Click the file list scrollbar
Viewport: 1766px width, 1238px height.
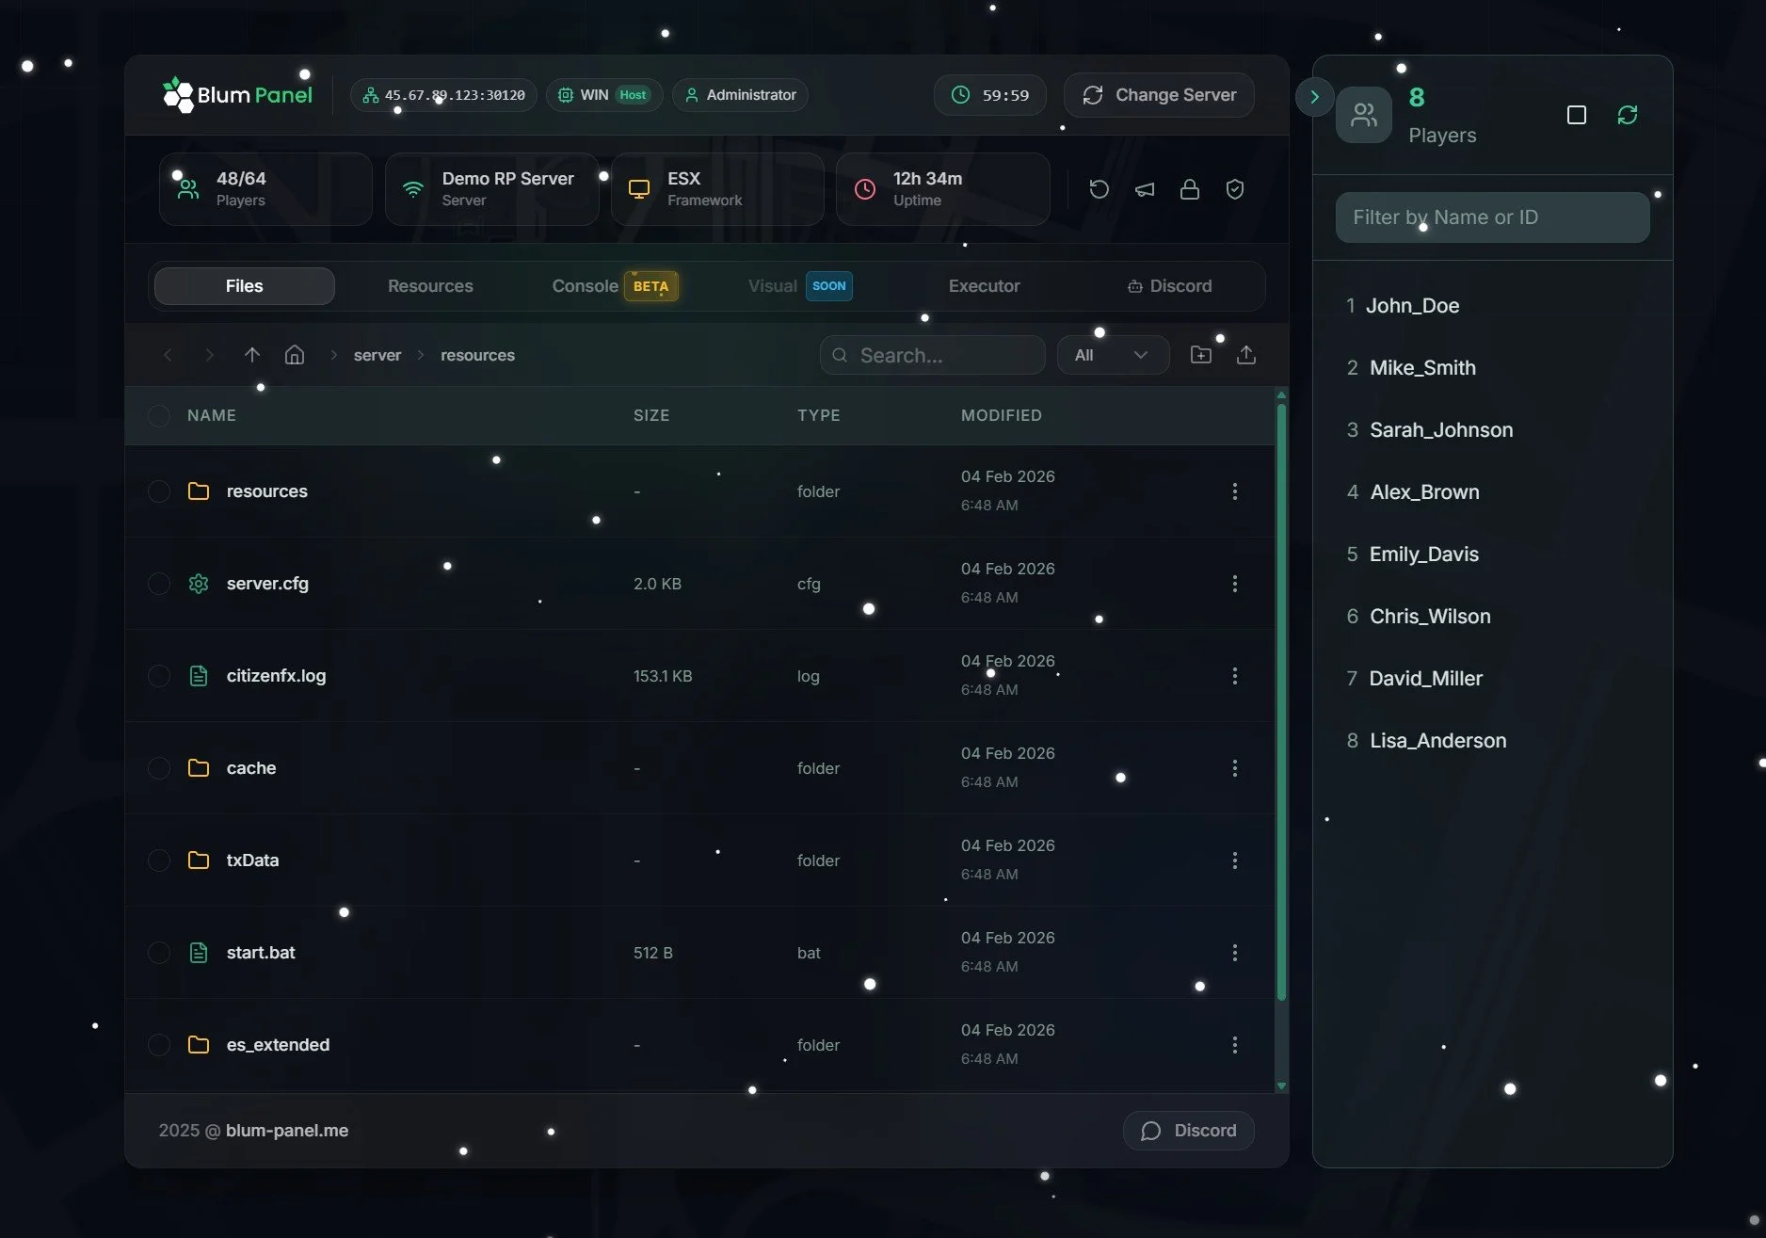coord(1281,701)
